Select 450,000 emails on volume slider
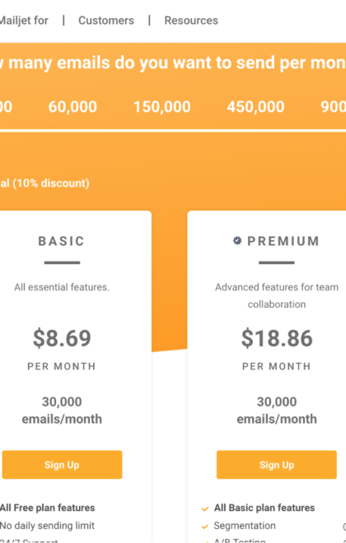Viewport: 346px width, 543px height. click(x=255, y=107)
